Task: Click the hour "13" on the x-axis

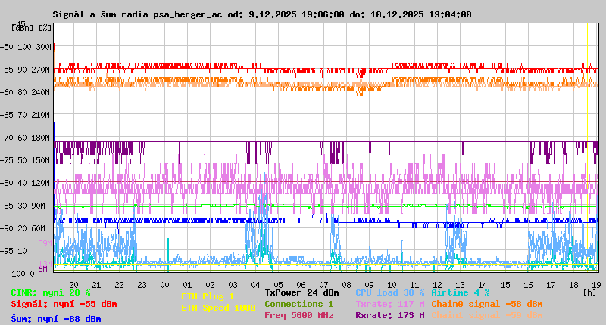Action: tap(460, 285)
